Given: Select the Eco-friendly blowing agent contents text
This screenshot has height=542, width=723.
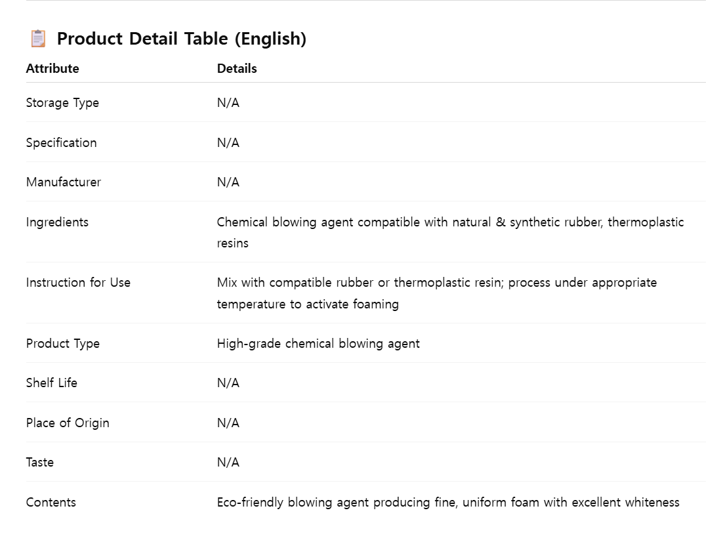Looking at the screenshot, I should tap(448, 502).
